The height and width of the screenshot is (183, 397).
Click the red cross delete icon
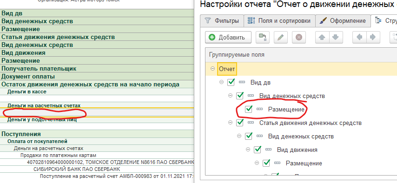[299, 37]
